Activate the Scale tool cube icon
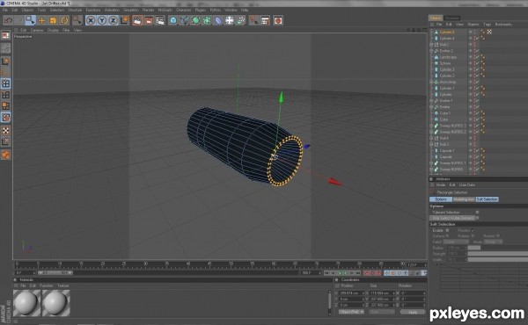The image size is (528, 325). click(x=53, y=20)
